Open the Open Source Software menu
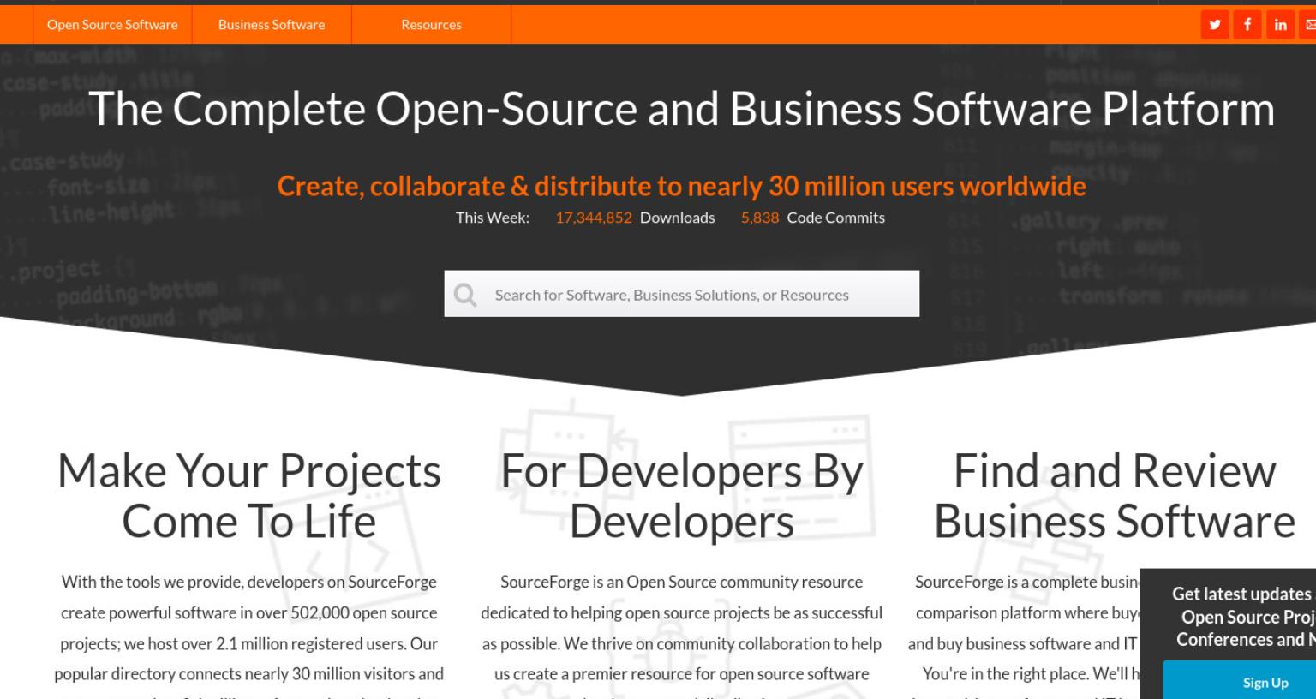Viewport: 1316px width, 699px height. coord(112,25)
